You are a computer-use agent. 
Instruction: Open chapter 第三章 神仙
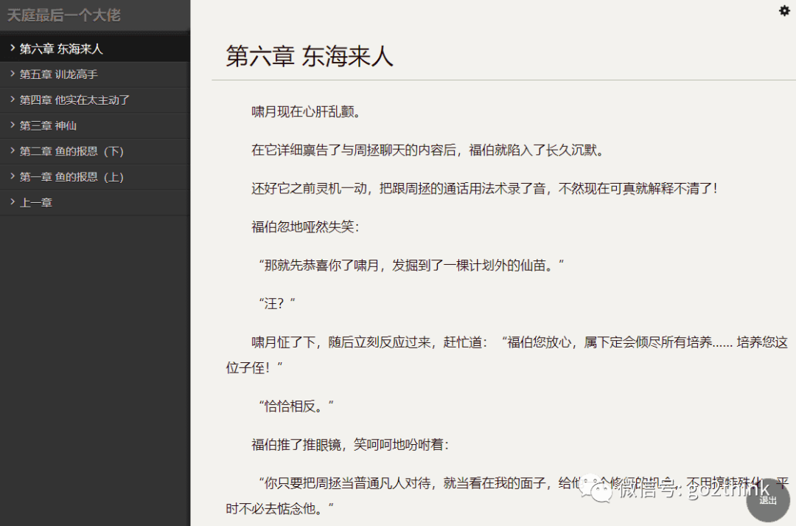pos(49,125)
